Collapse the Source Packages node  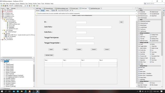point(3,19)
